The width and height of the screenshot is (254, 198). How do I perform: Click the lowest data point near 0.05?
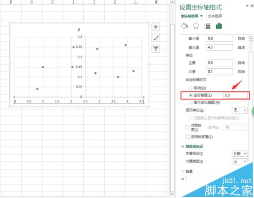(37, 89)
